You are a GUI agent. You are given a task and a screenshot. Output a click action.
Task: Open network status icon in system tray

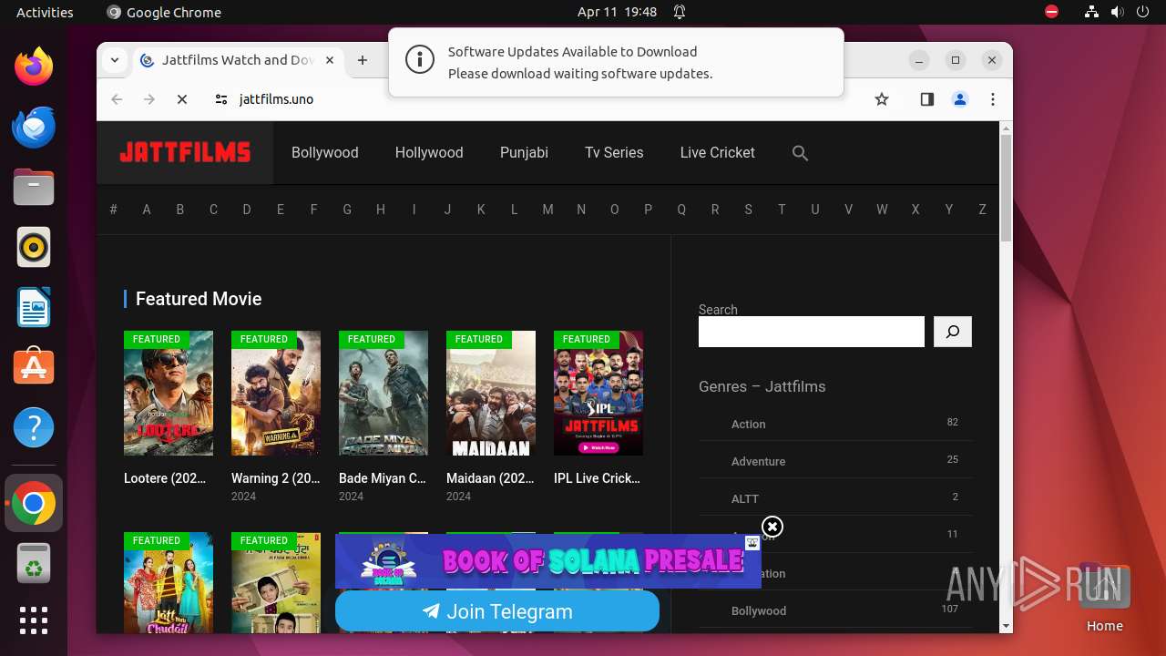(1091, 12)
